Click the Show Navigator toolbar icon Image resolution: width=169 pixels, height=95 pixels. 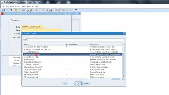click(x=11, y=10)
